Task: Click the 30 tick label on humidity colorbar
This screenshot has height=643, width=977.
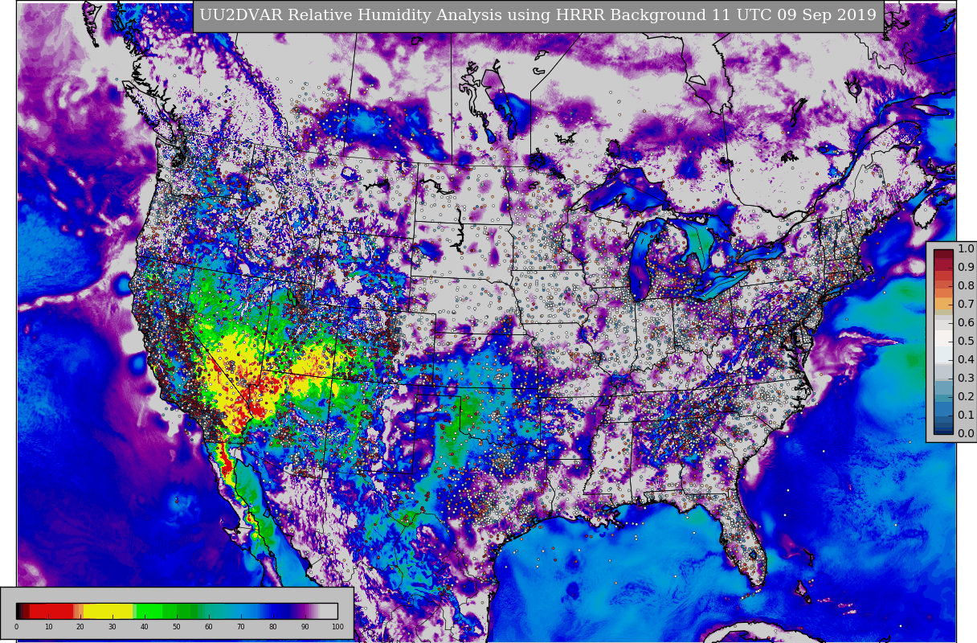Action: click(x=112, y=627)
